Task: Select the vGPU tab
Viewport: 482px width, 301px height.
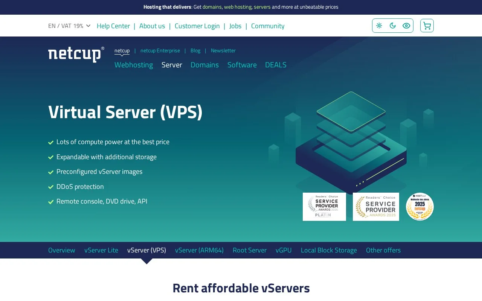Action: [284, 250]
